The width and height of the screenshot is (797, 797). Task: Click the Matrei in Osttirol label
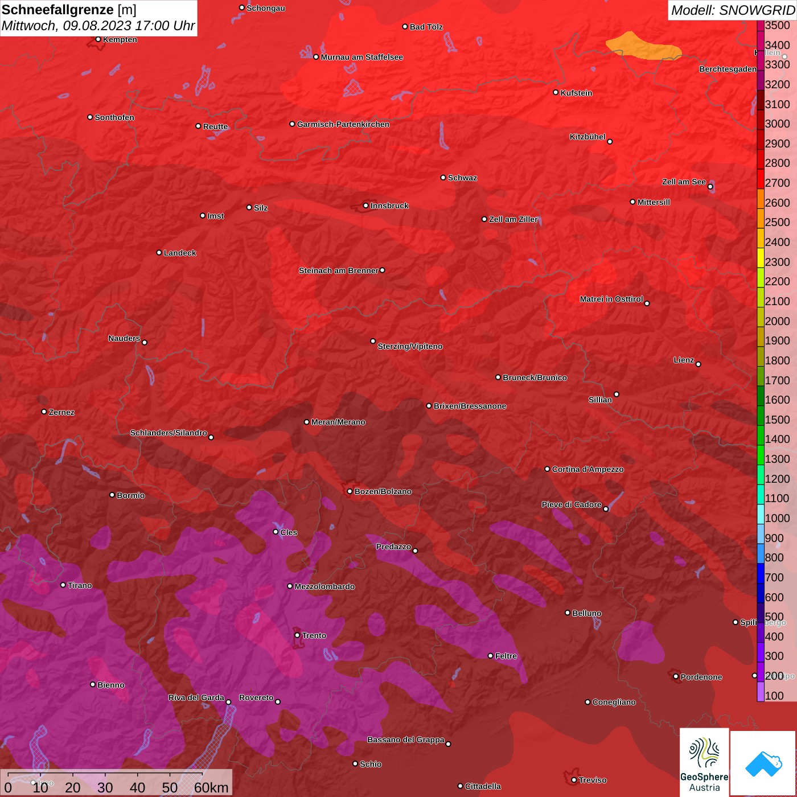(x=611, y=299)
